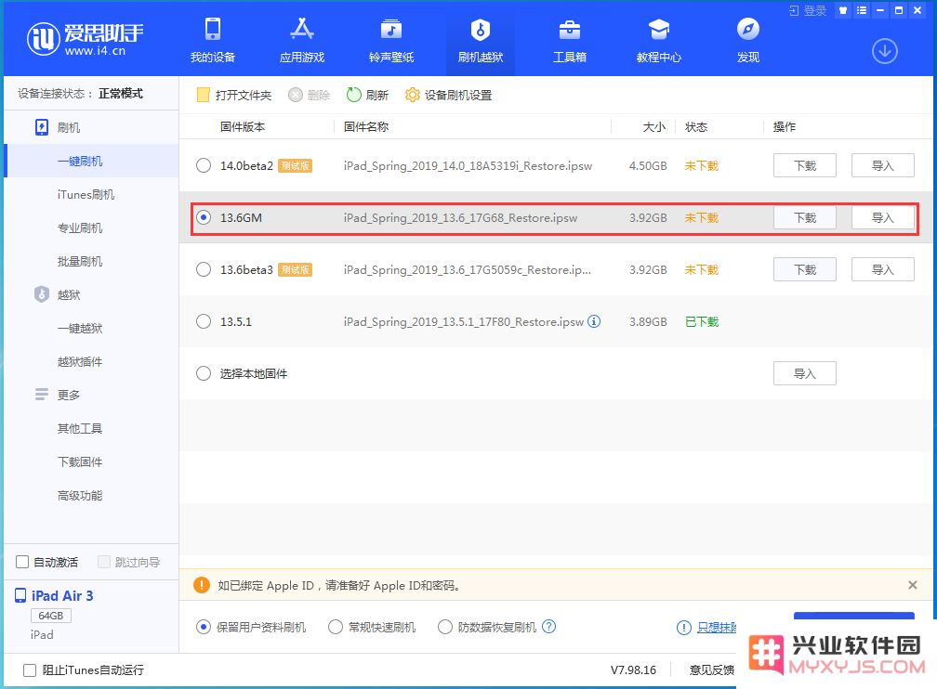Screen dimensions: 937x689
Task: Select 高级功能 in sidebar
Action: point(80,496)
